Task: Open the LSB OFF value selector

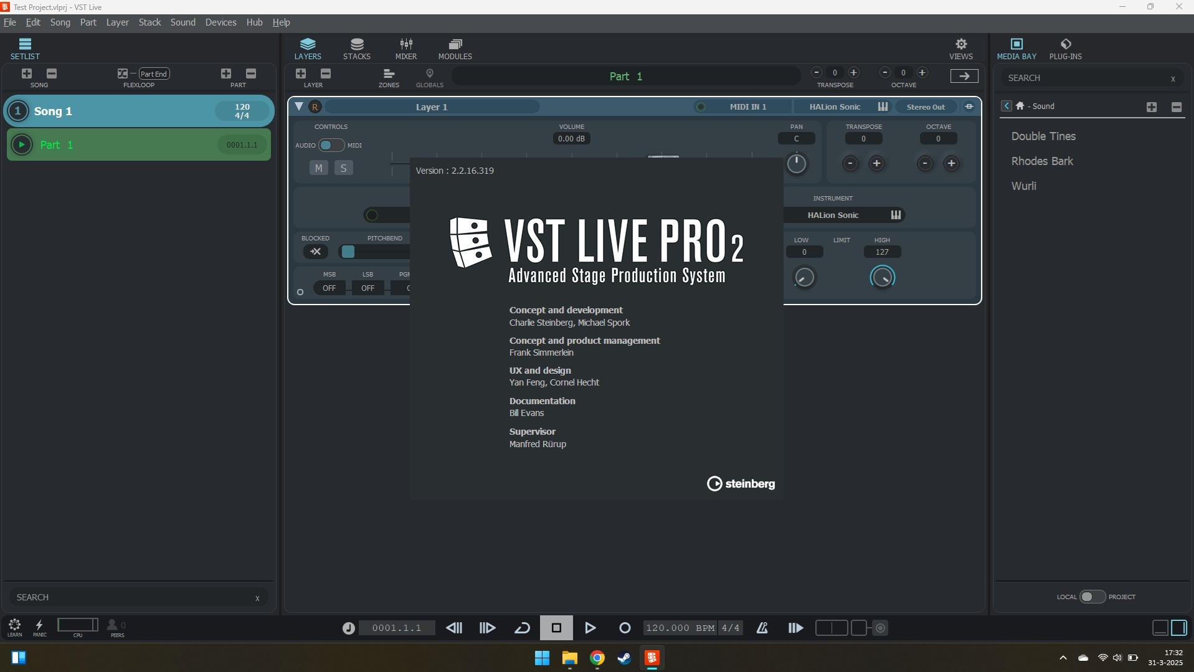Action: pyautogui.click(x=367, y=288)
